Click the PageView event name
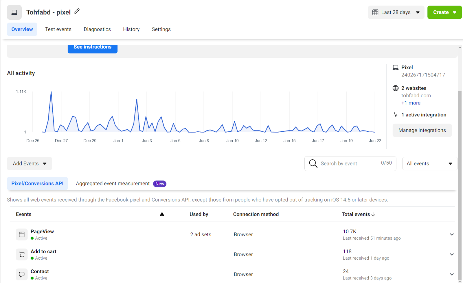This screenshot has height=283, width=463. 42,231
